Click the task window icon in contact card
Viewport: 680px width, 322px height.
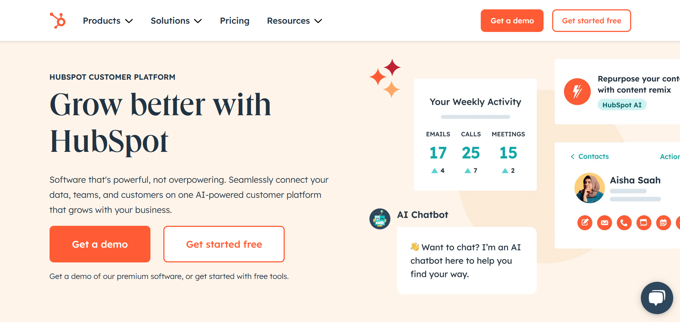pyautogui.click(x=643, y=223)
